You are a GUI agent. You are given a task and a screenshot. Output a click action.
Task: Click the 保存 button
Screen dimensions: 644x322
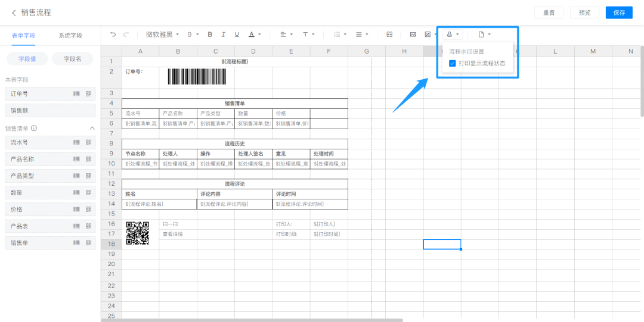click(x=620, y=12)
